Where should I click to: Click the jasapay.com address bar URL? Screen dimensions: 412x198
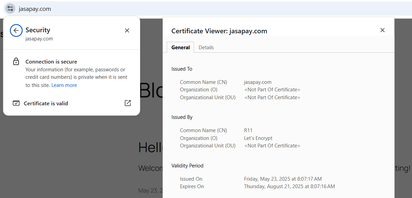click(35, 9)
